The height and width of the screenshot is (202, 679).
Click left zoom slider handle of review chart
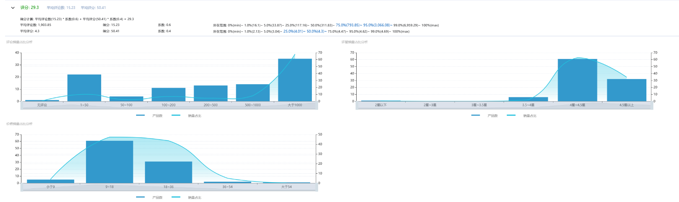point(22,105)
